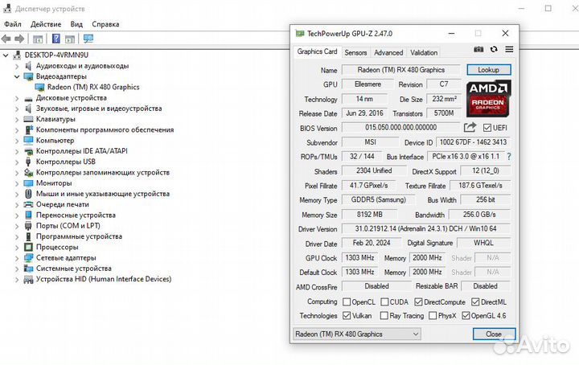Select the Graphics Card tab
This screenshot has height=365, width=579.
(317, 51)
